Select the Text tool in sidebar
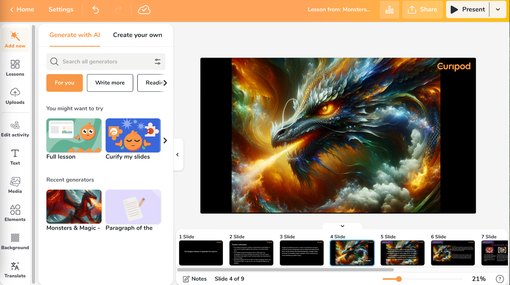 pos(15,157)
